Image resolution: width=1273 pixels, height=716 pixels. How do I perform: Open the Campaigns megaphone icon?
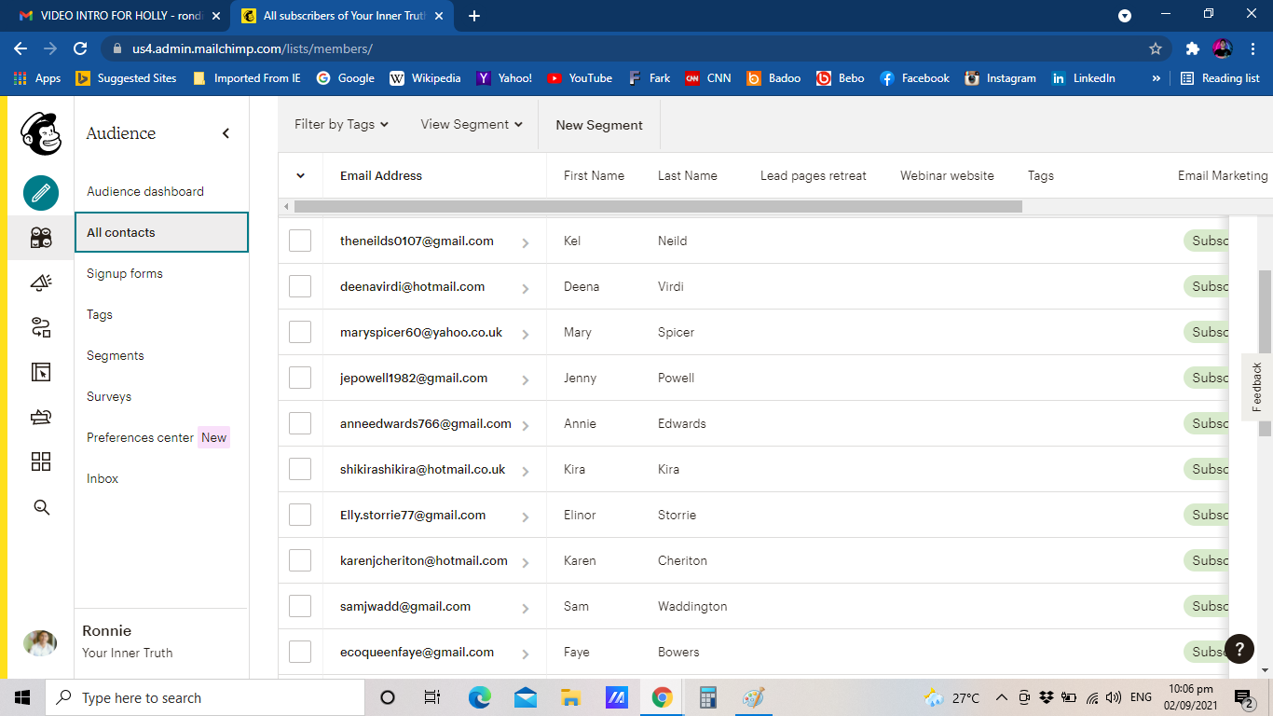click(41, 282)
